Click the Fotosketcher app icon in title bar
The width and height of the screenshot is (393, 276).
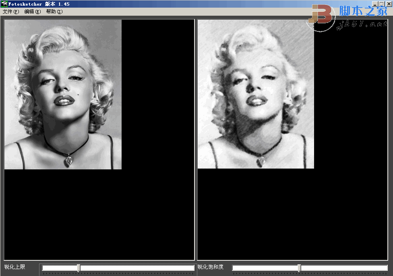pos(4,4)
